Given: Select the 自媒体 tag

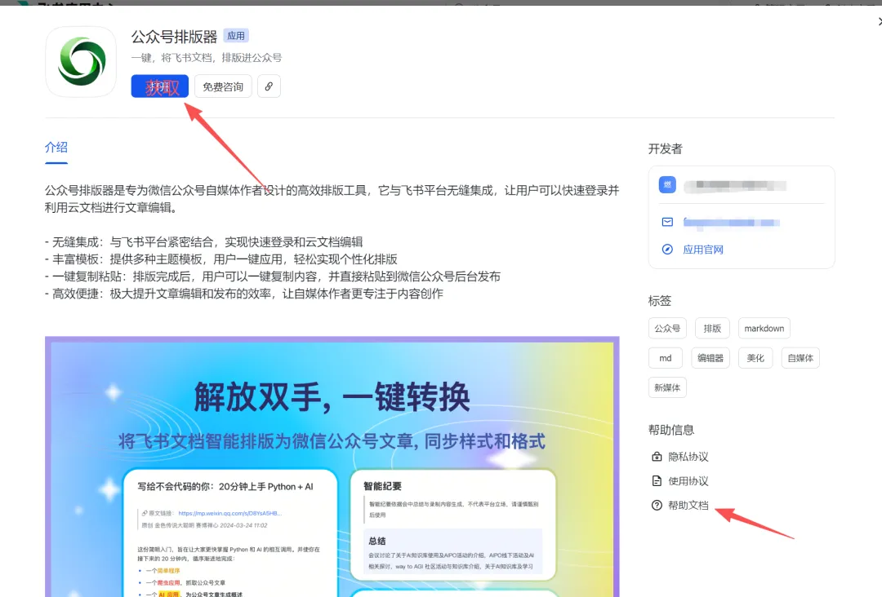Looking at the screenshot, I should (x=800, y=358).
